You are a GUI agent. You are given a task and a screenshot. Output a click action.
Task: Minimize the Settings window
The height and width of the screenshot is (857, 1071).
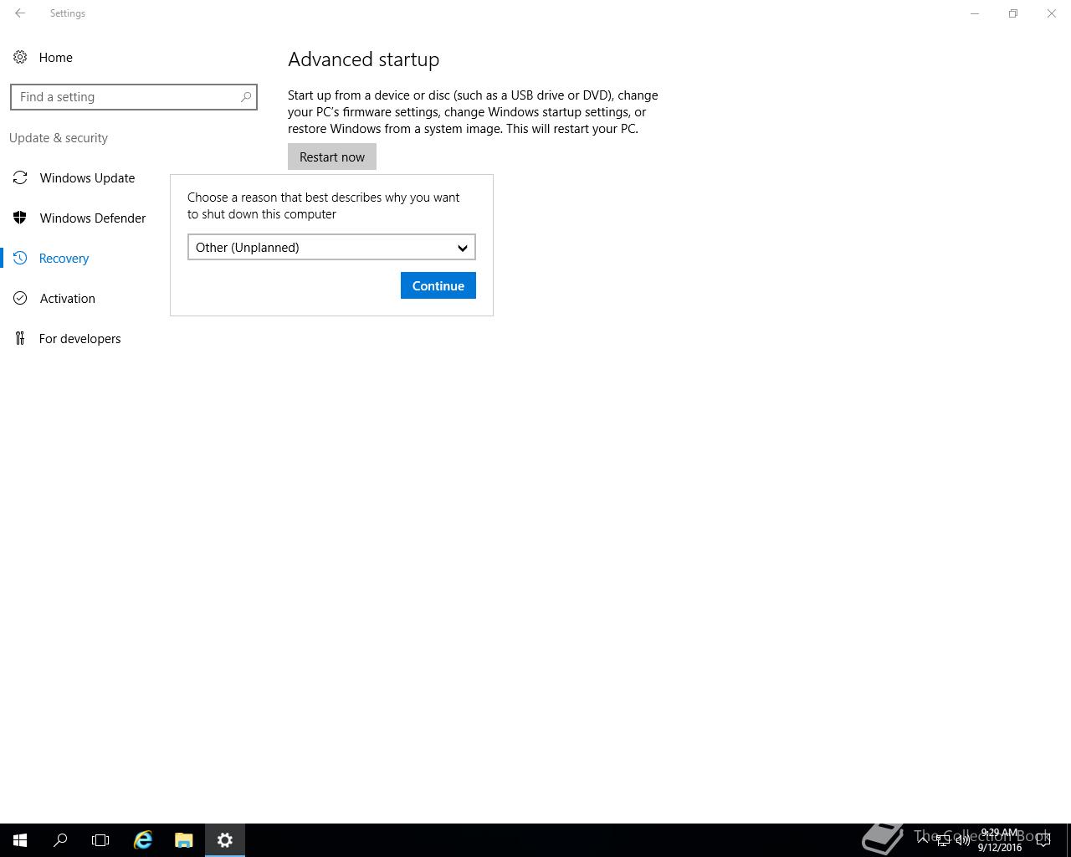click(975, 13)
